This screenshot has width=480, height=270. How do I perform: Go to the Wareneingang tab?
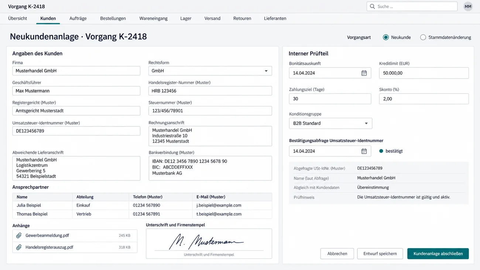153,18
